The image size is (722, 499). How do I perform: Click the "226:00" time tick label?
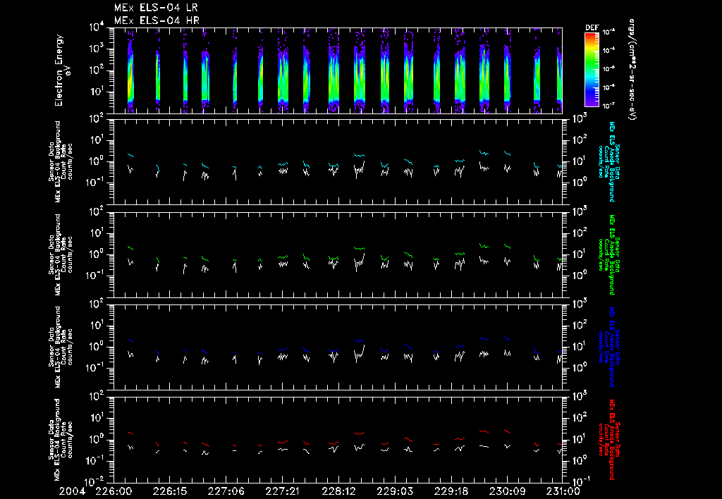point(113,491)
